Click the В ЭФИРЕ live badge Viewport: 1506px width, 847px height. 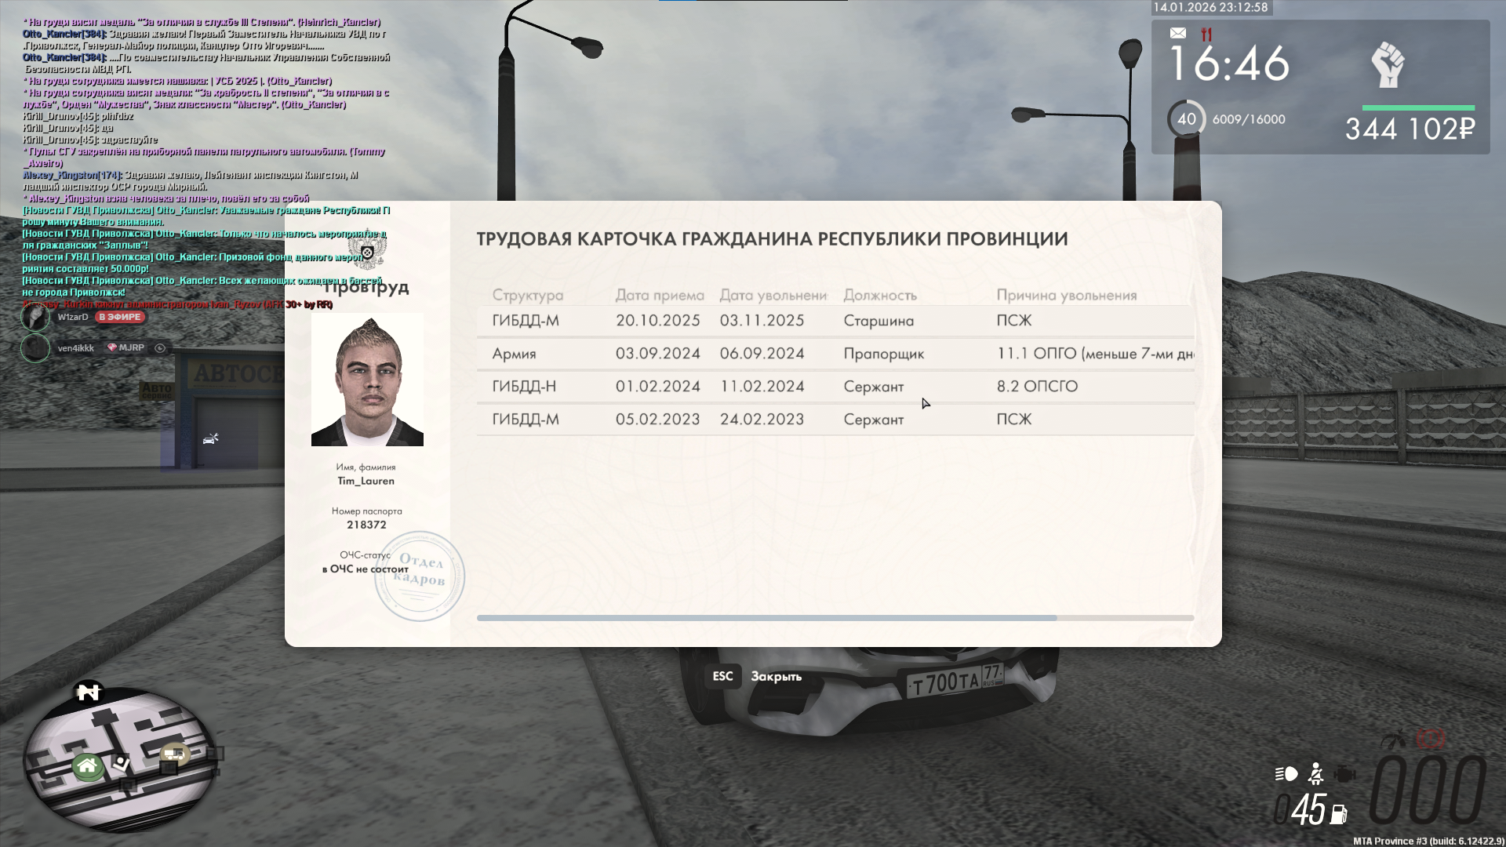pos(120,317)
